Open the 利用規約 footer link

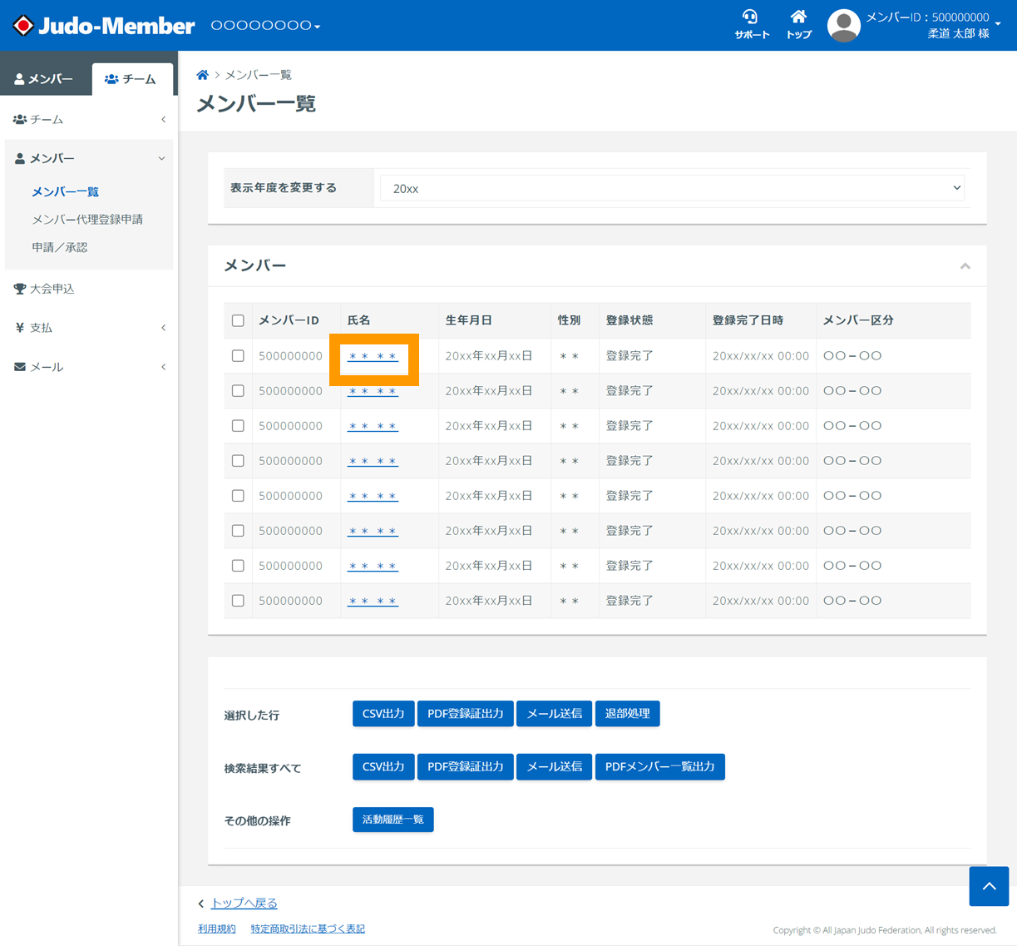(216, 929)
